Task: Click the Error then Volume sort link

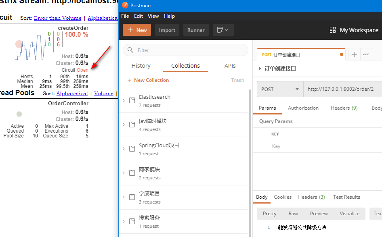Action: (x=58, y=18)
